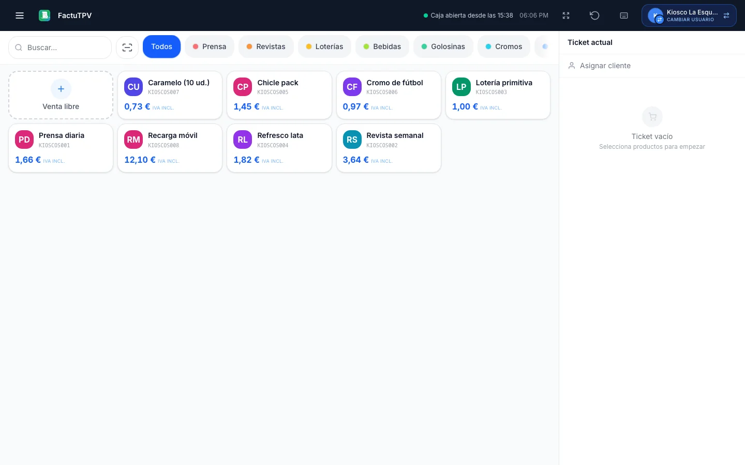
Task: Click the red dot on Prensa chip
Action: (x=196, y=47)
